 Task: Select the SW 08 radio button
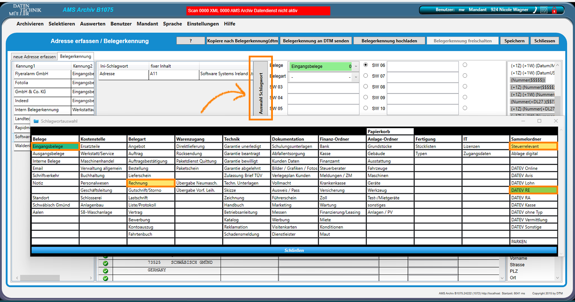pyautogui.click(x=365, y=87)
